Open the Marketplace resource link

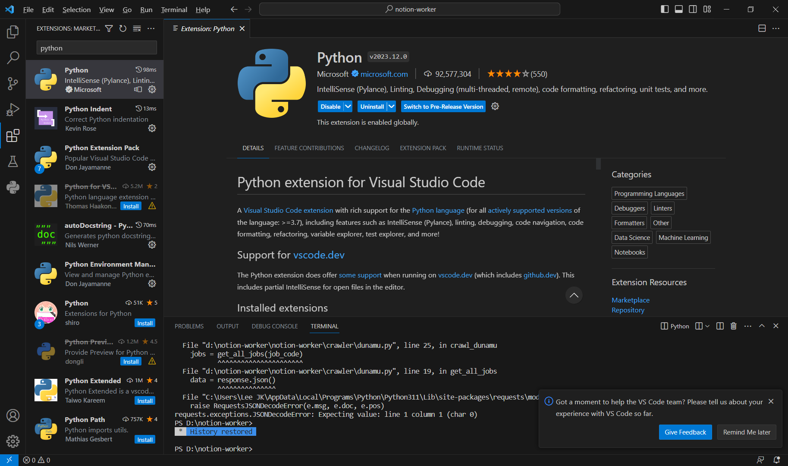[631, 300]
